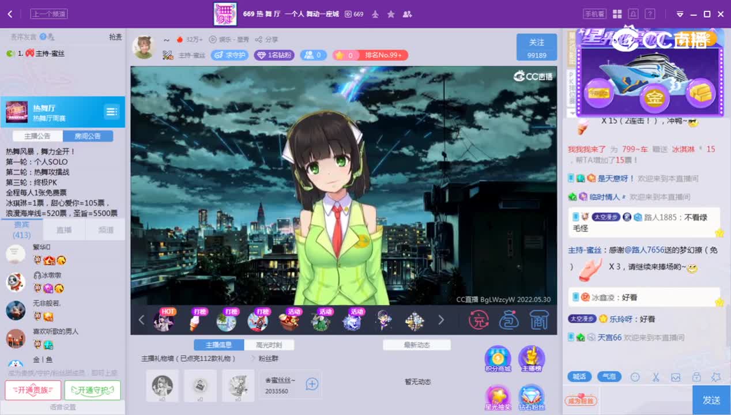Open the first gift wall thumbnail
Viewport: 731px width, 415px height.
pyautogui.click(x=162, y=386)
